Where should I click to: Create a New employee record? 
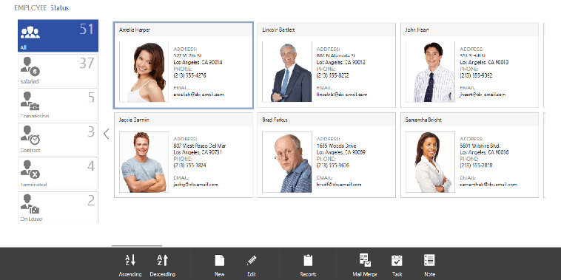pos(219,260)
